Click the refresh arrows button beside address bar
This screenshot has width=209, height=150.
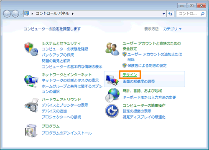170,14
